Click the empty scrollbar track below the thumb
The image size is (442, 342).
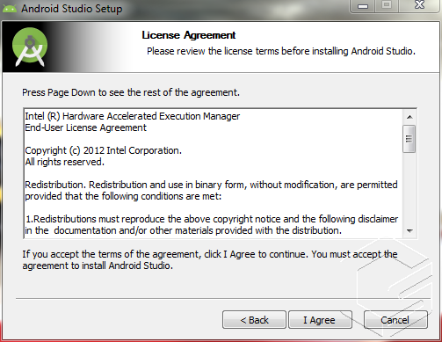pyautogui.click(x=409, y=188)
